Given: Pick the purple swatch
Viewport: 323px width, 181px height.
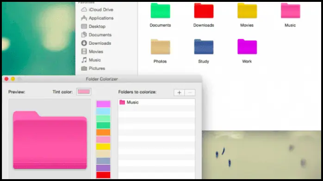Looking at the screenshot, I should 103,168.
